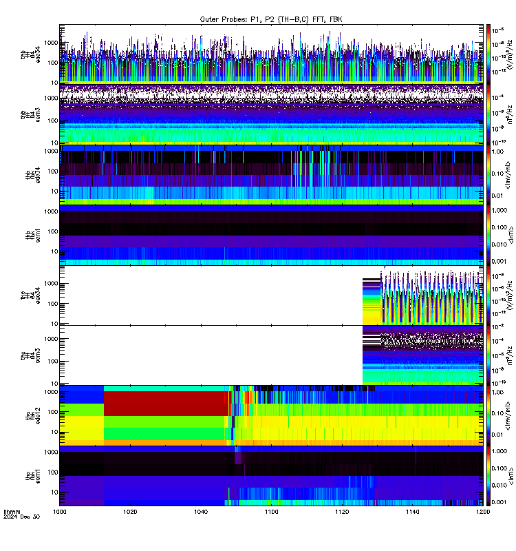The width and height of the screenshot is (516, 551).
Task: Click the color bar of thb fbk edc34 panel
Action: 488,174
